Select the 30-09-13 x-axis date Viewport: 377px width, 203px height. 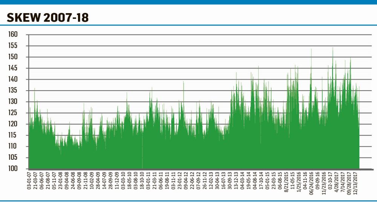point(230,181)
